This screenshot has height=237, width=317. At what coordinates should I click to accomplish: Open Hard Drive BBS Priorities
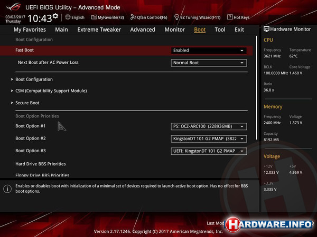(41, 164)
